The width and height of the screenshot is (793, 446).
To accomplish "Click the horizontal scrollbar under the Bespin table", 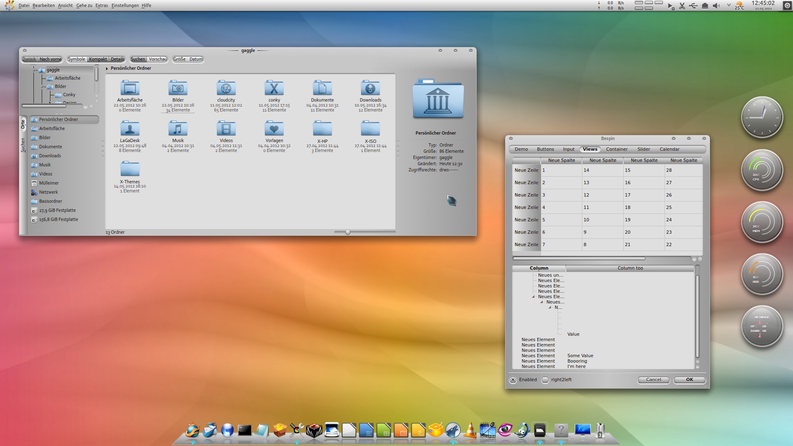I will click(579, 259).
